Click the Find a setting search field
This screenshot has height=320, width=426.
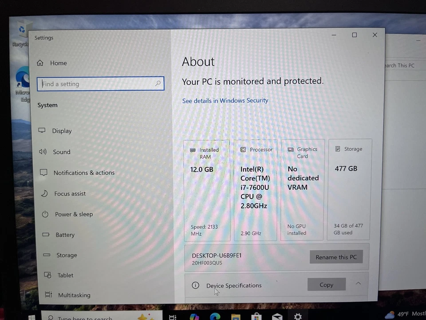100,84
